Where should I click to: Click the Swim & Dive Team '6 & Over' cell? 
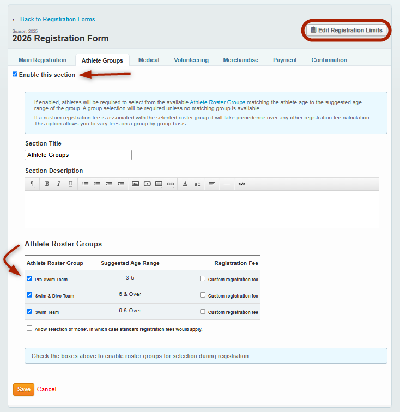[x=130, y=294]
